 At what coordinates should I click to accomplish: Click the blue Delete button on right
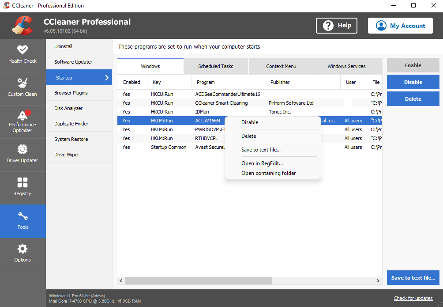[x=413, y=99]
